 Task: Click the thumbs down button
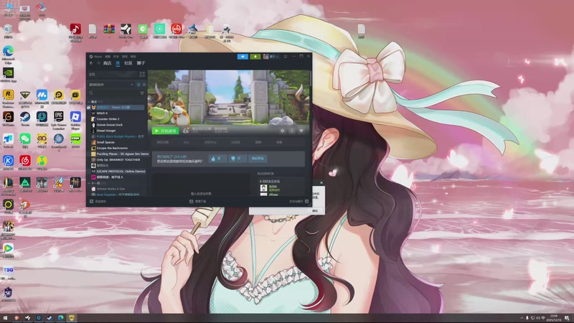236,158
